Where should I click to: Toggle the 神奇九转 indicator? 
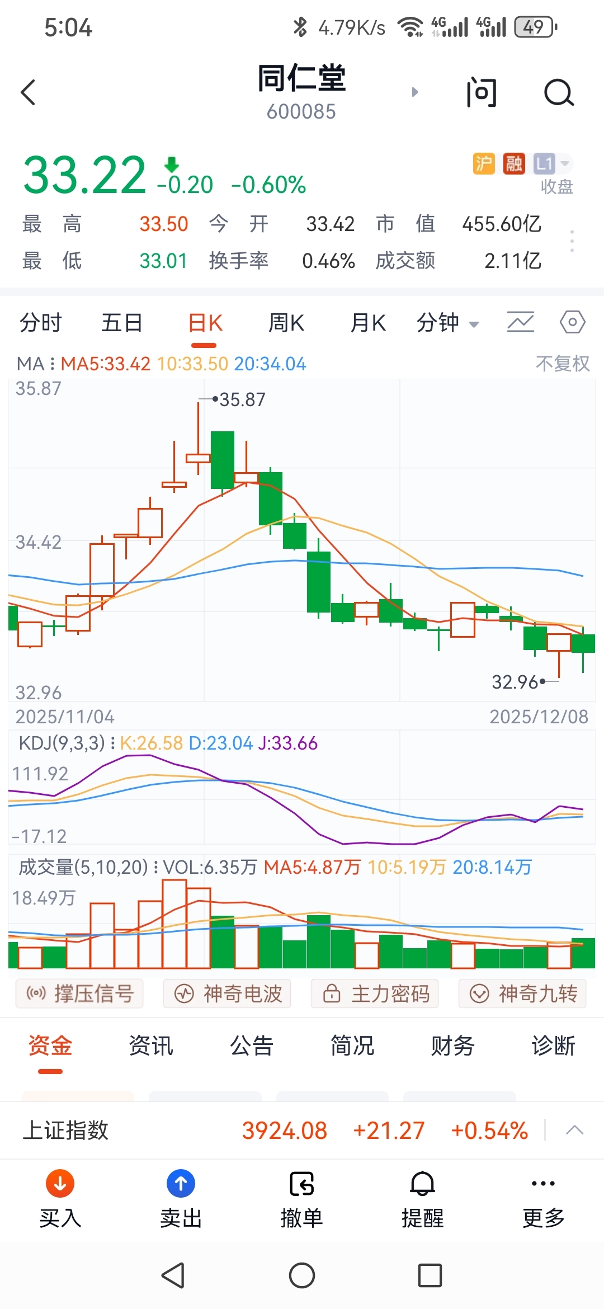[522, 993]
